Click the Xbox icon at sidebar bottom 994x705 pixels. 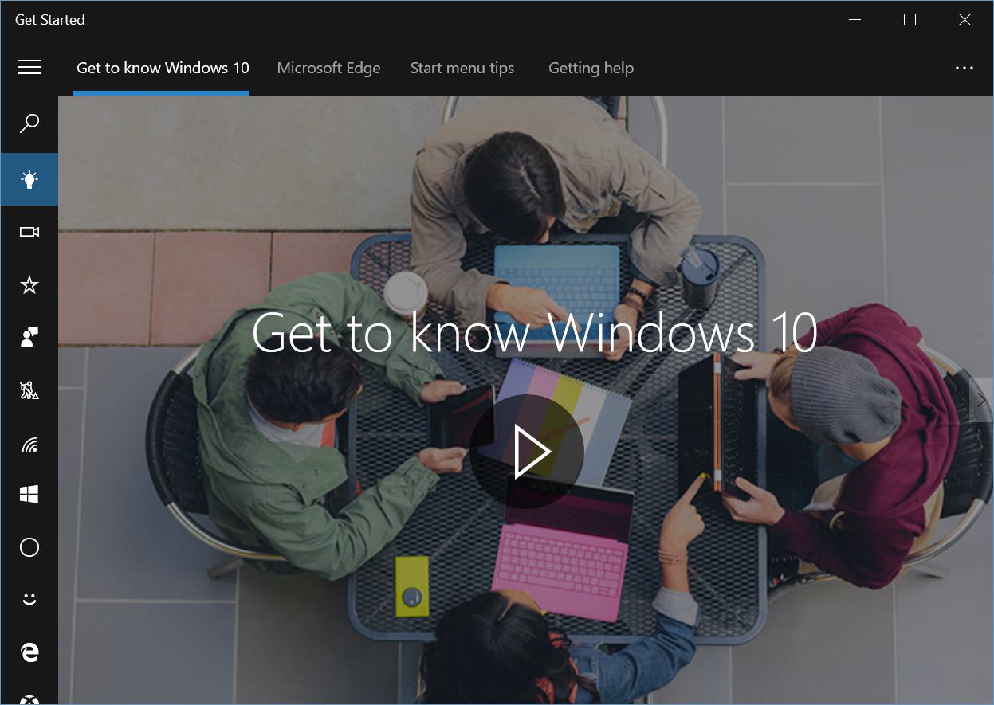29,699
